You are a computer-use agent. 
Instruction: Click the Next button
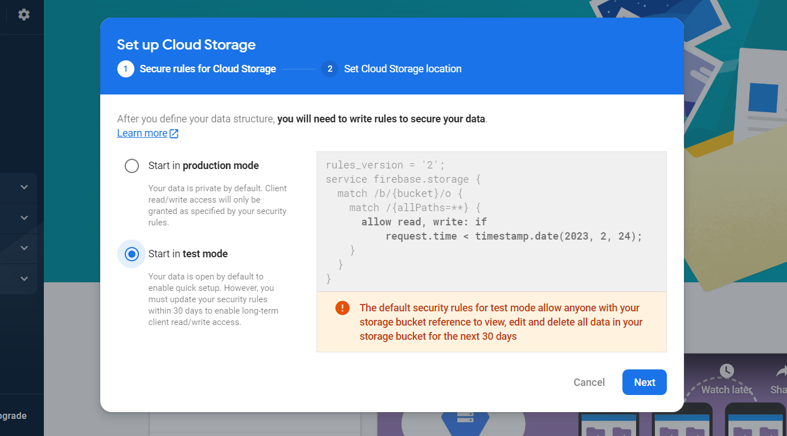645,382
